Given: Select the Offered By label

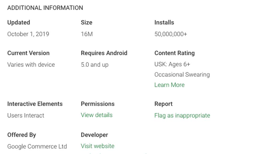Looking at the screenshot, I should [22, 135].
